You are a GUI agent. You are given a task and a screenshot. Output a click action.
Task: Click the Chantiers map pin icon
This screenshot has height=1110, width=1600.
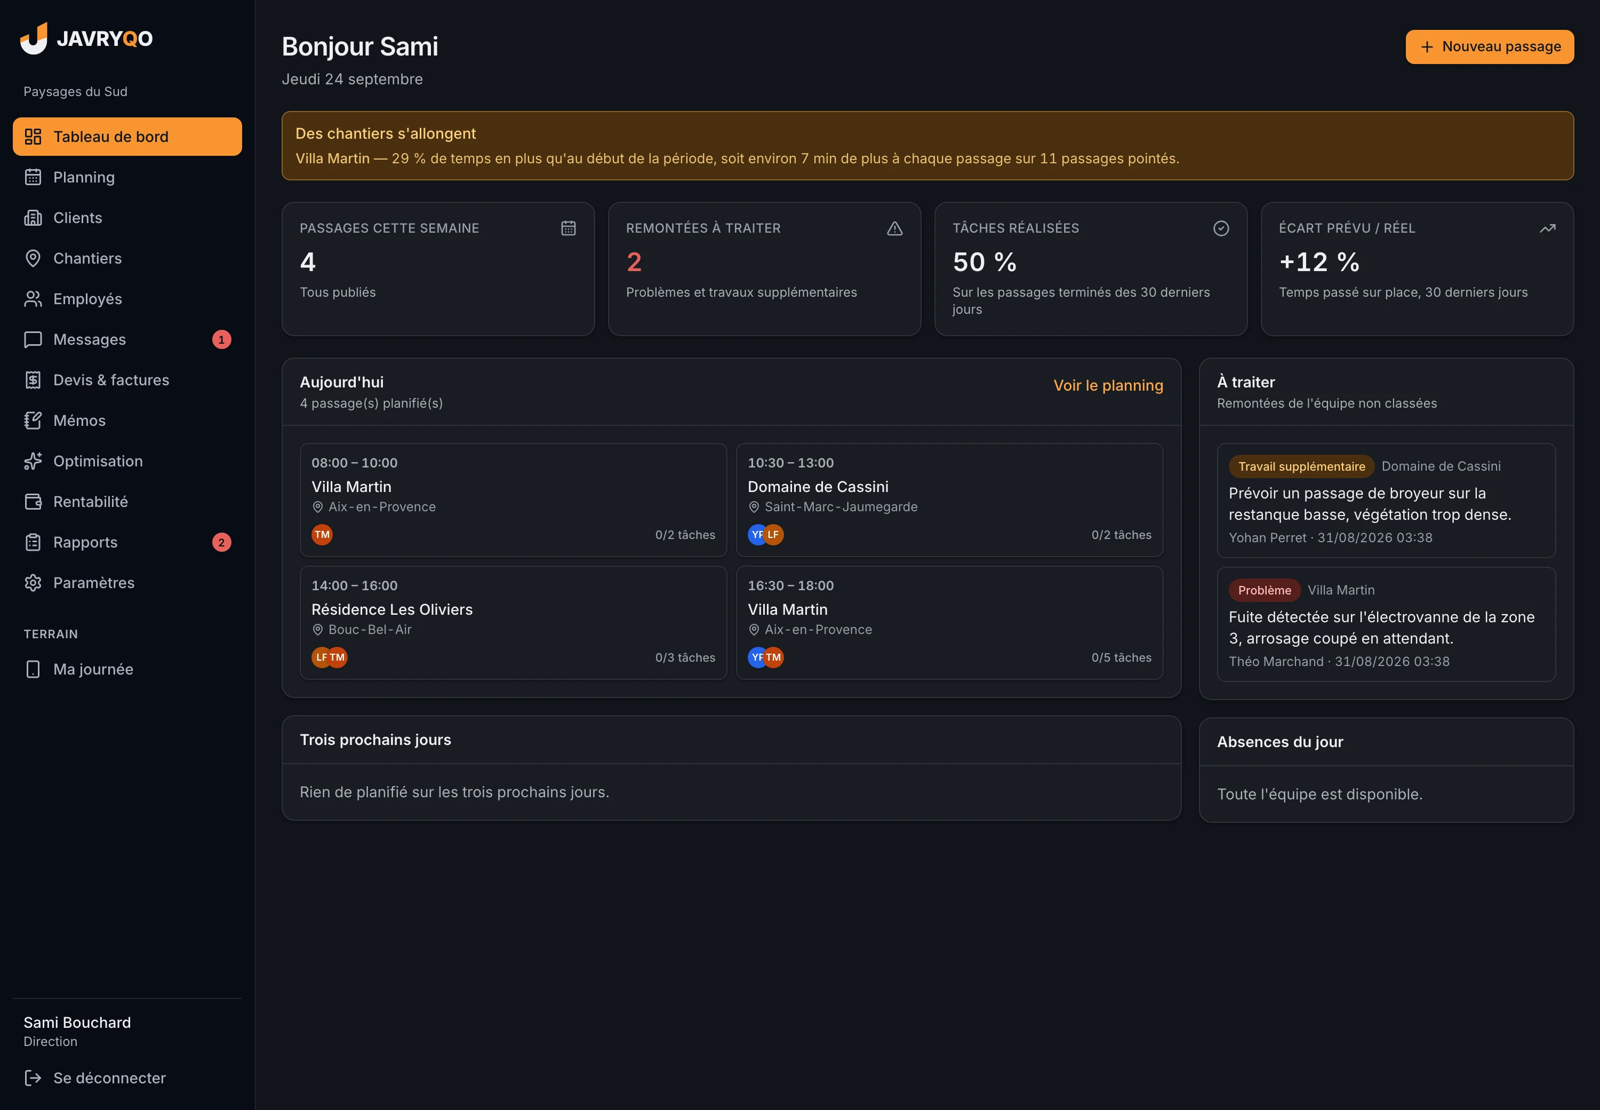pyautogui.click(x=33, y=258)
